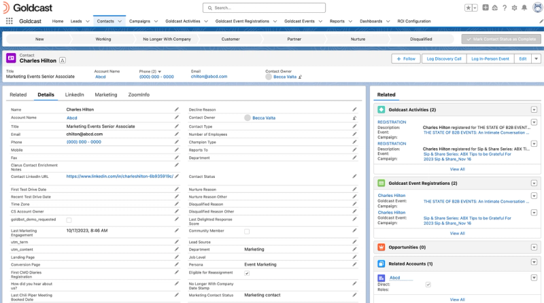Toggle the Community Member checkbox
This screenshot has height=303, width=544.
tap(247, 232)
